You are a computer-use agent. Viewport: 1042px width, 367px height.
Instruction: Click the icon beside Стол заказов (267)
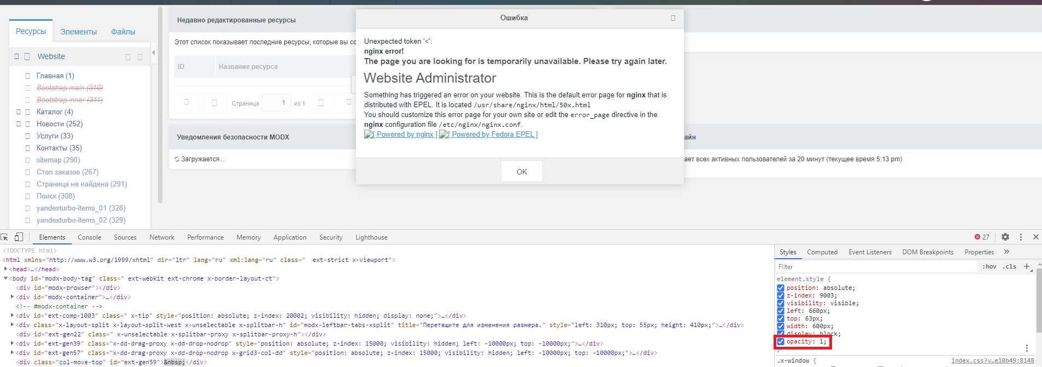pos(27,172)
